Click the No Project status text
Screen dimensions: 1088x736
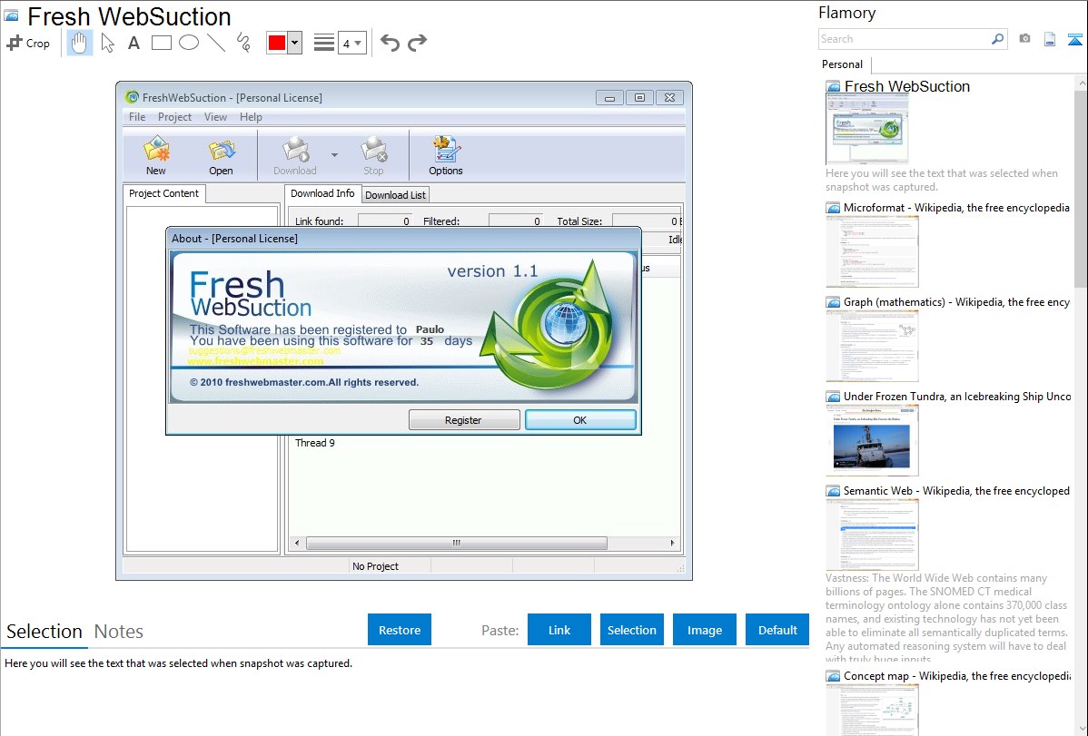[375, 566]
